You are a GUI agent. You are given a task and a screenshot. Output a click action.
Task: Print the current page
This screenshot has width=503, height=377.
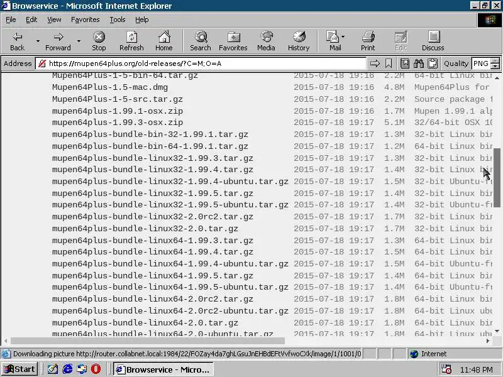pos(368,41)
